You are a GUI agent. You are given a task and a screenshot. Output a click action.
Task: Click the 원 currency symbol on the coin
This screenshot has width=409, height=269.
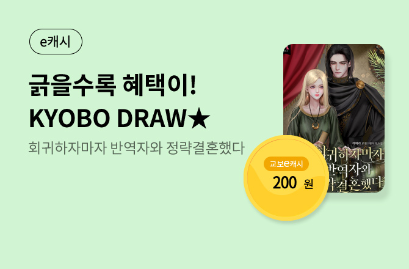point(308,184)
